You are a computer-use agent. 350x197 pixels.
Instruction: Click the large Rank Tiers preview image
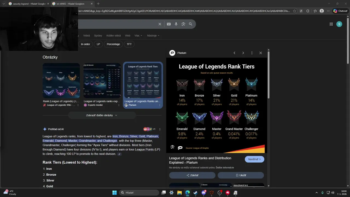click(x=217, y=105)
